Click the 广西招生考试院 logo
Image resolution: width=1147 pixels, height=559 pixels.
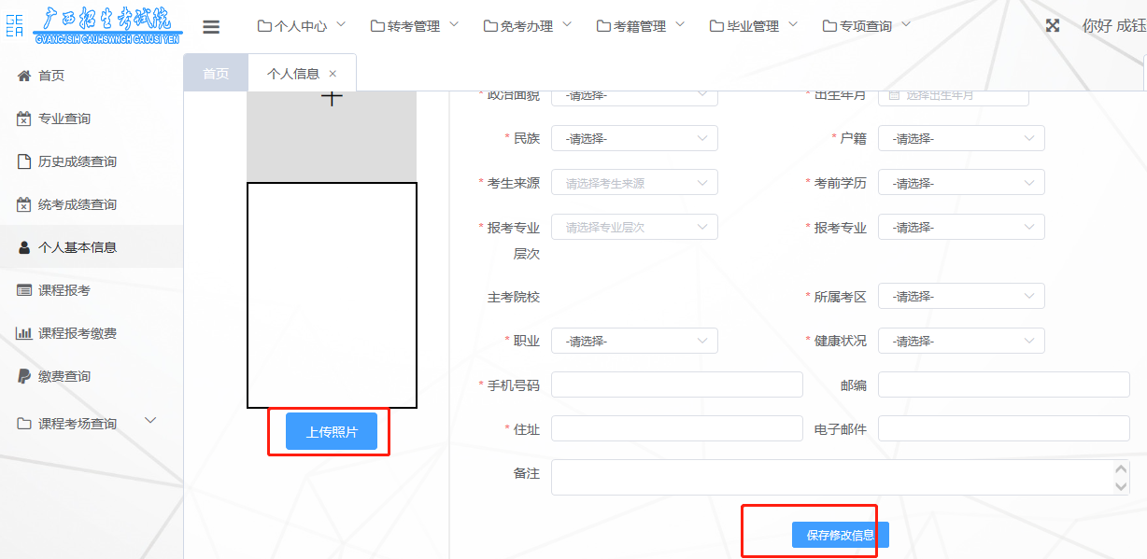[93, 22]
